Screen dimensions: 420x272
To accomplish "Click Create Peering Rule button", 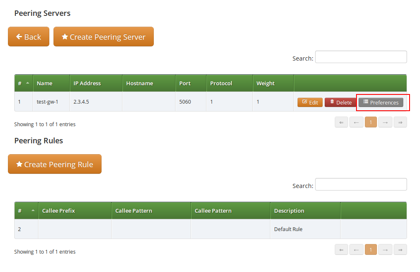I will coord(54,164).
